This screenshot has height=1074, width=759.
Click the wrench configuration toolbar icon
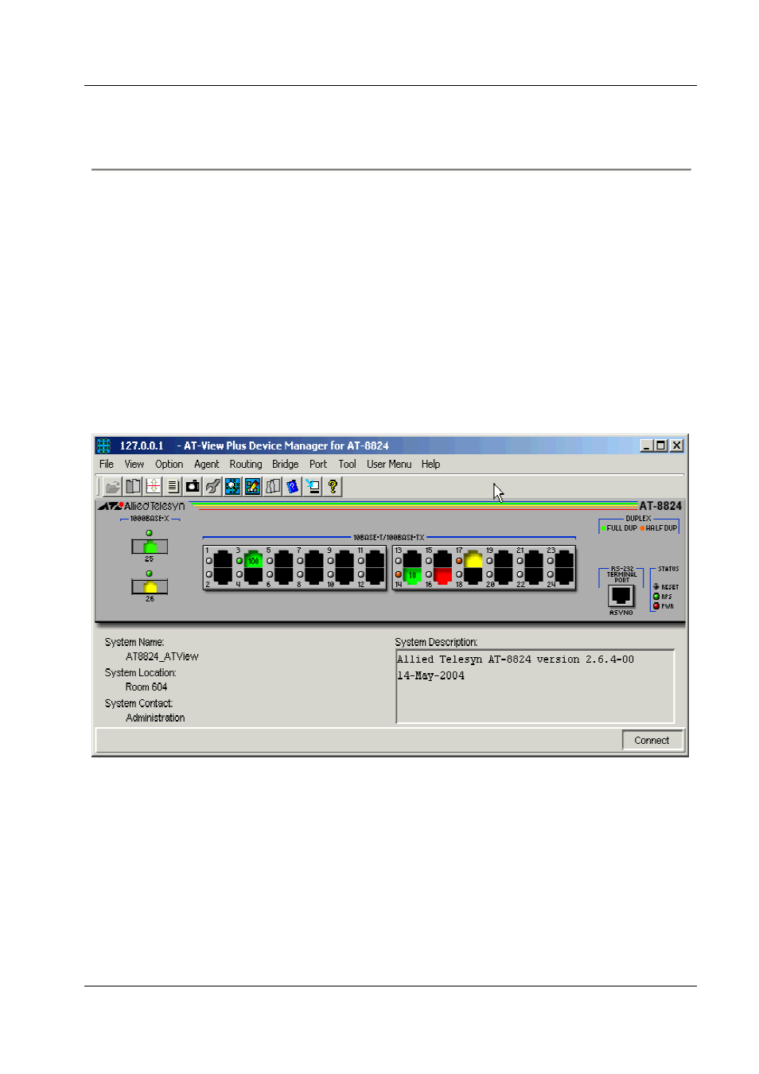(x=212, y=486)
